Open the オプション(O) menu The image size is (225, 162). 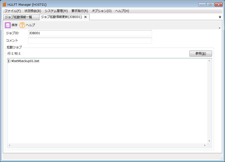[101, 11]
